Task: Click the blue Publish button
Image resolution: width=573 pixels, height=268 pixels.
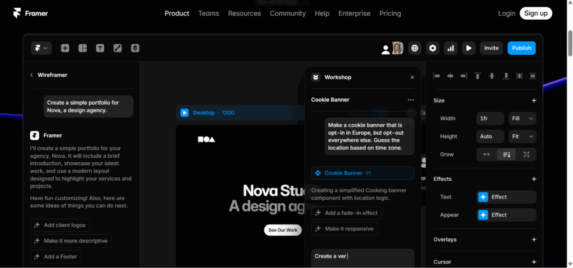Action: [x=522, y=48]
